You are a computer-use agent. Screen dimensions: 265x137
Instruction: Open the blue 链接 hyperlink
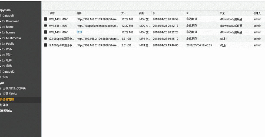tap(79, 32)
